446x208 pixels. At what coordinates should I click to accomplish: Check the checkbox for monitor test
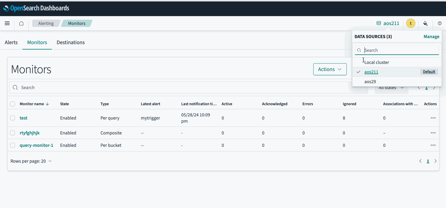(x=13, y=118)
